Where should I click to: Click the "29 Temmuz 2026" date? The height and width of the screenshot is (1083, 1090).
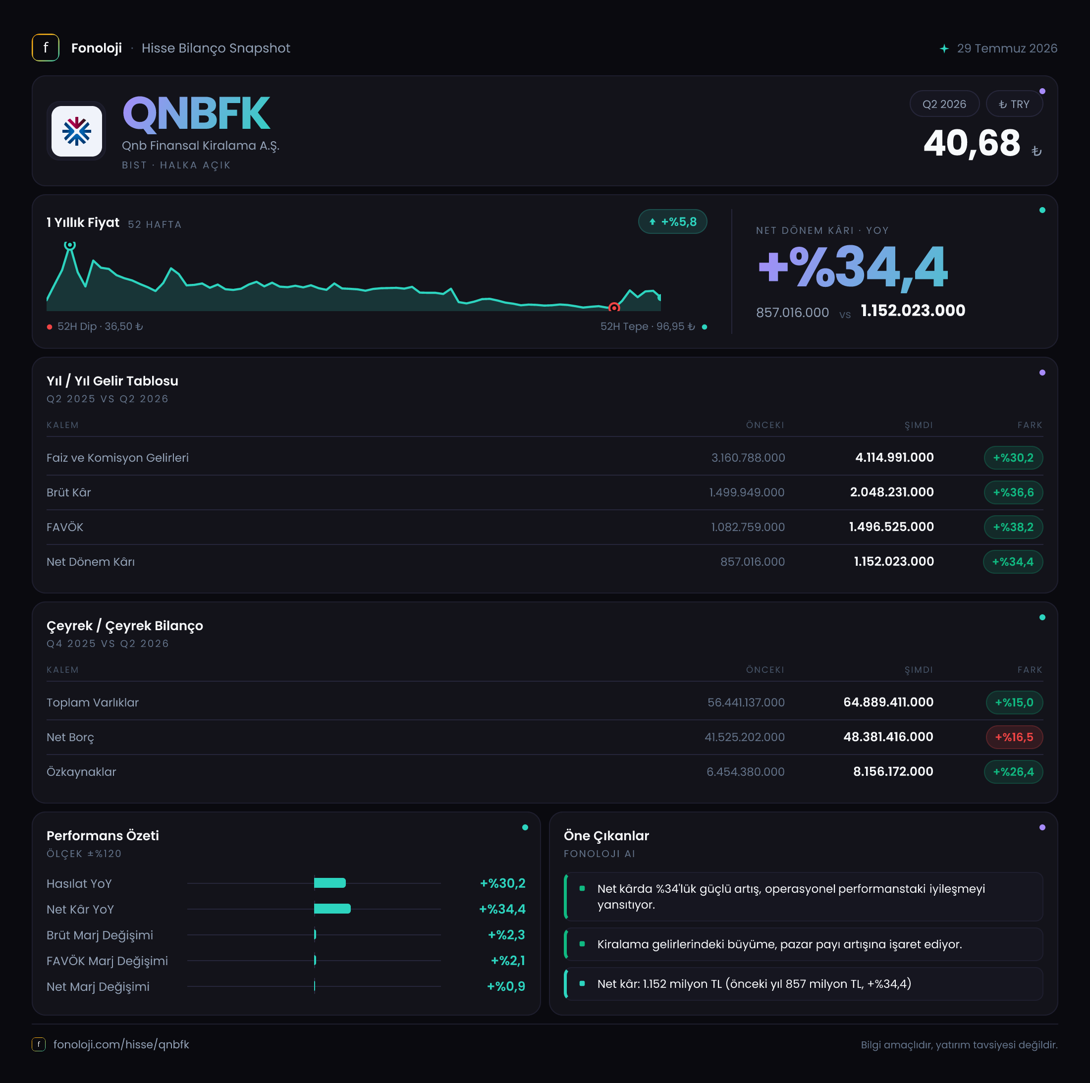coord(1007,49)
